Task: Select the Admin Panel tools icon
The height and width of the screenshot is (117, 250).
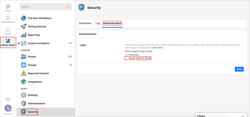Action: coord(8,41)
